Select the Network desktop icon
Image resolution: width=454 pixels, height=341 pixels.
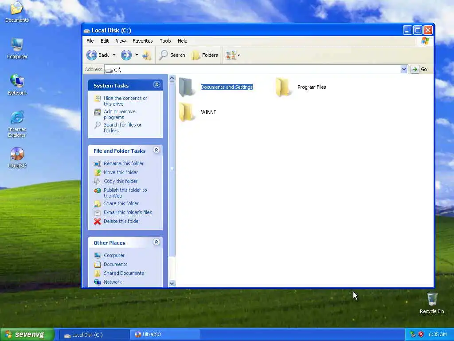tap(17, 85)
